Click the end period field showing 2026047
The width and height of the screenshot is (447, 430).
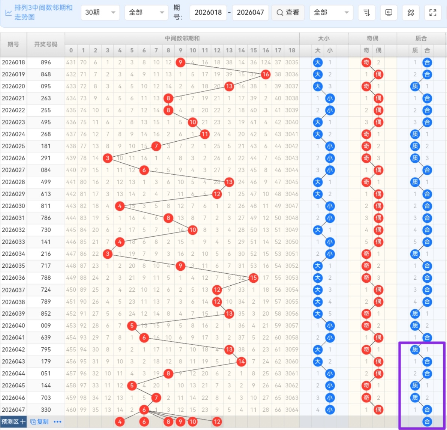point(250,13)
